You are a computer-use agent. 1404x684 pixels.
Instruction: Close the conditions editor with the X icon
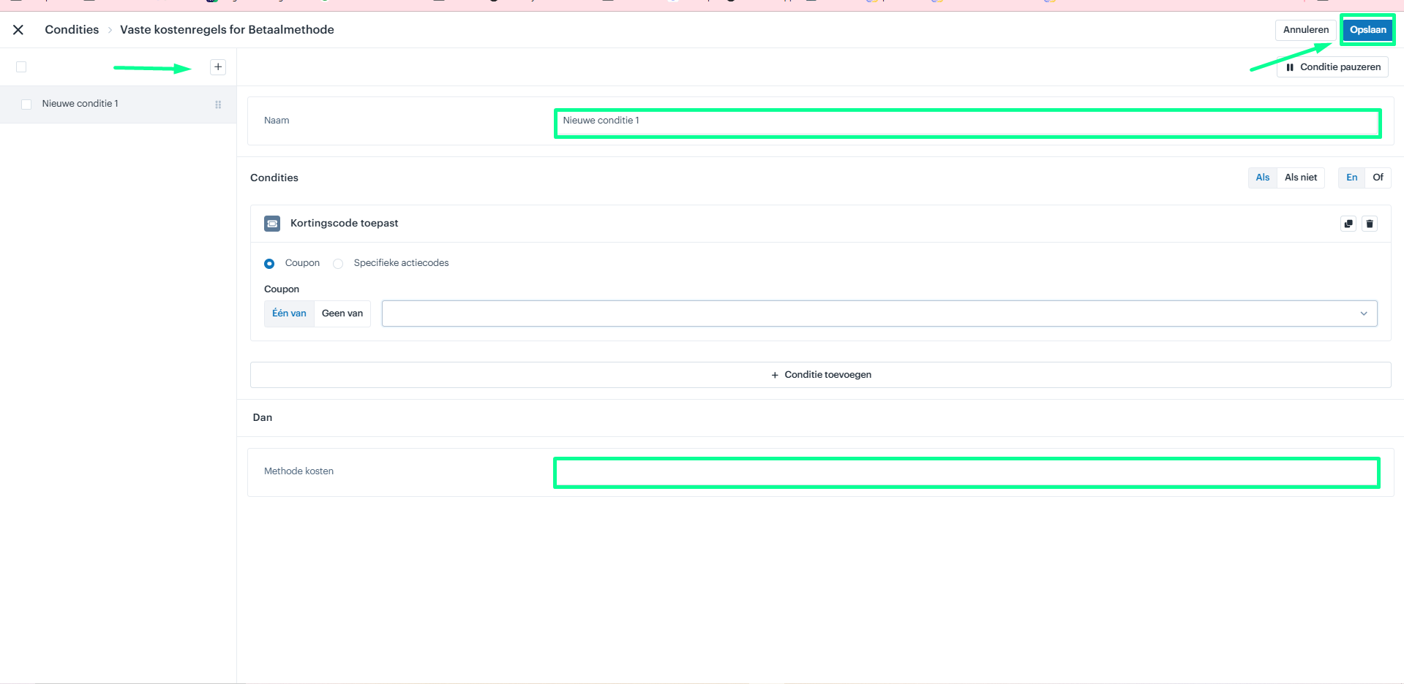18,30
